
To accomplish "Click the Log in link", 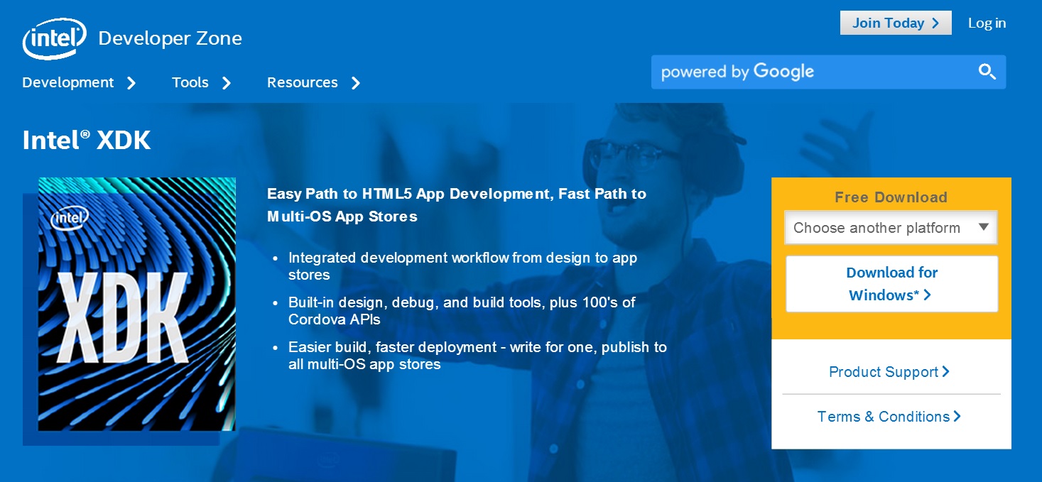I will pos(987,23).
